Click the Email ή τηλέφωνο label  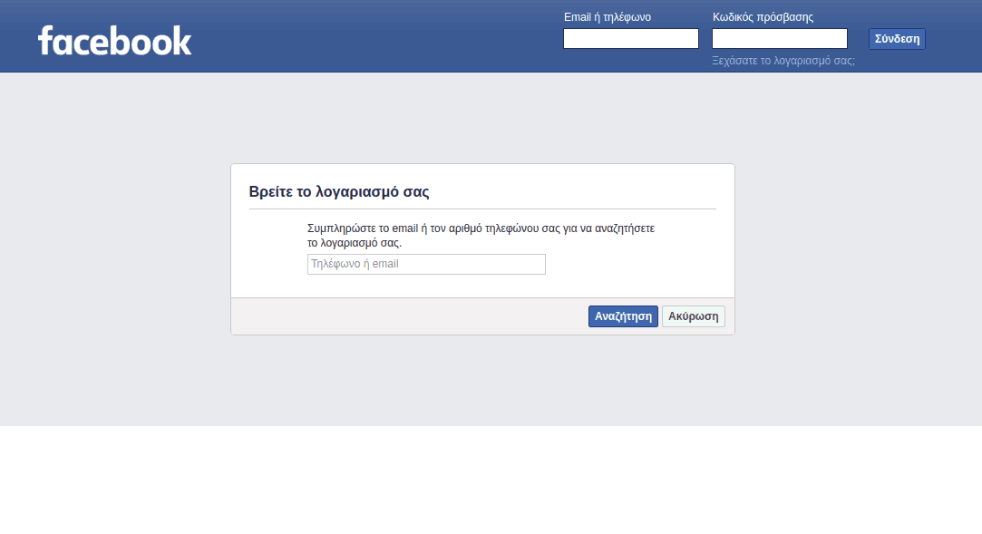click(608, 17)
